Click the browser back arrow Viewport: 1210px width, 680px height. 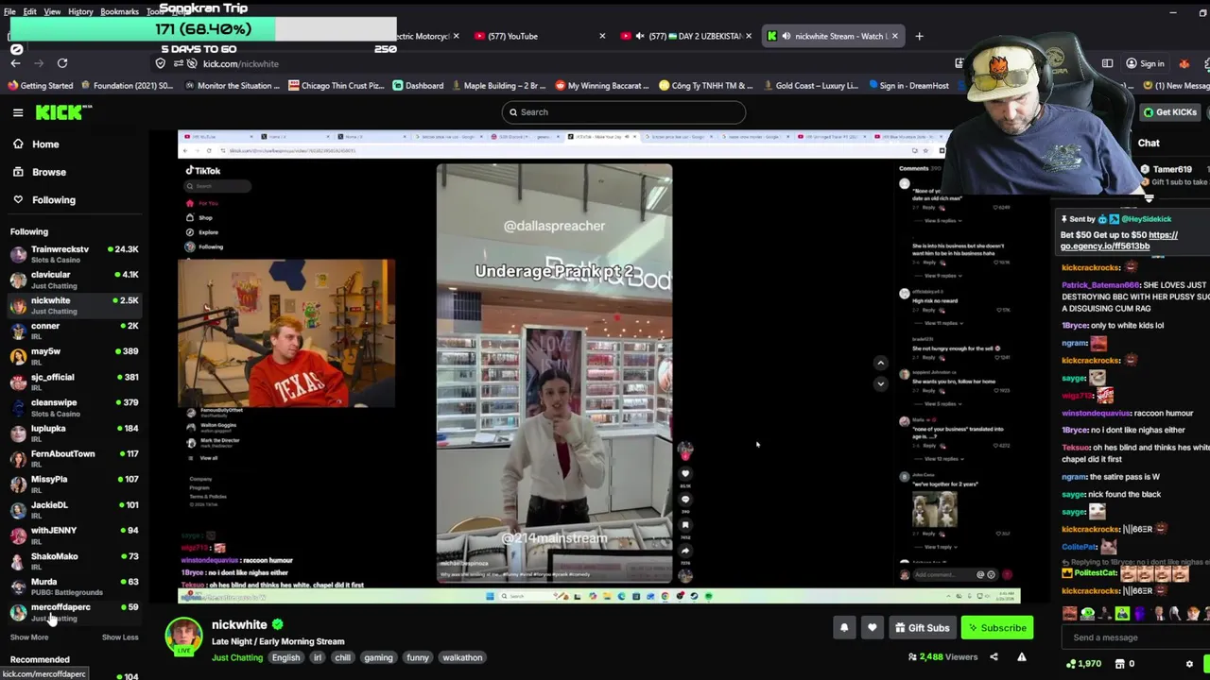[x=15, y=63]
